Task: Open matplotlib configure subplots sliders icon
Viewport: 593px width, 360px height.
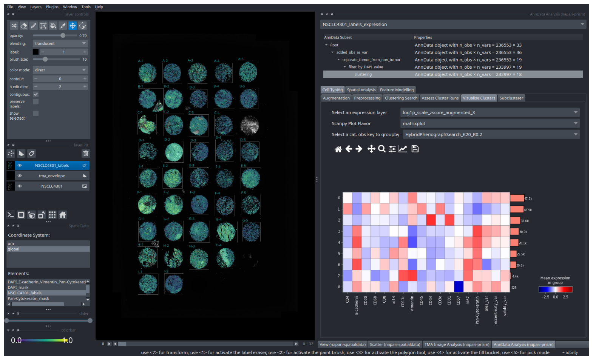Action: pyautogui.click(x=392, y=149)
